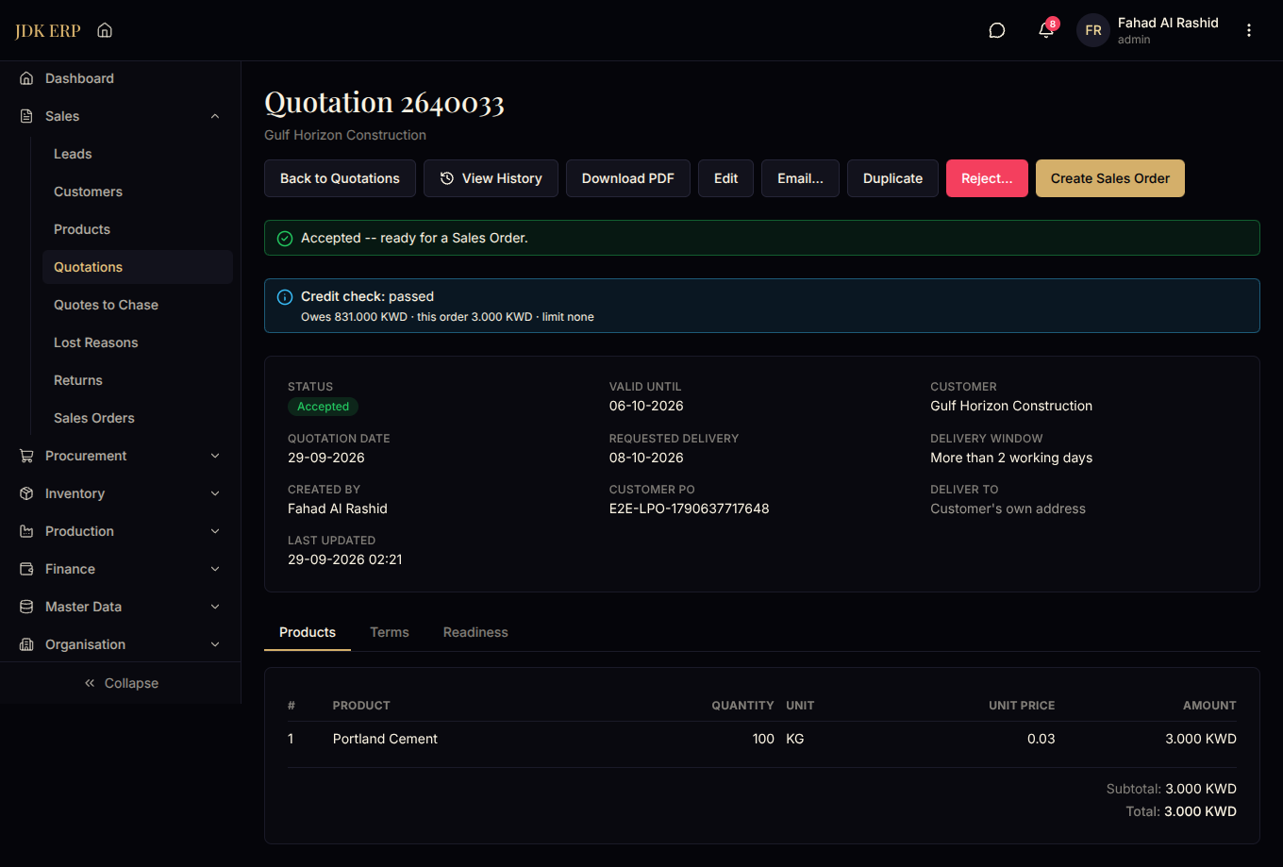1283x867 pixels.
Task: Click the Dashboard house icon in sidebar
Action: 26,78
